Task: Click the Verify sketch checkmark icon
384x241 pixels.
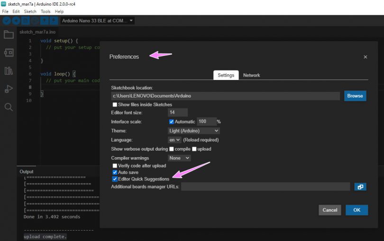Action: (x=7, y=21)
